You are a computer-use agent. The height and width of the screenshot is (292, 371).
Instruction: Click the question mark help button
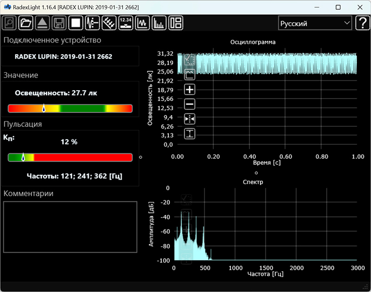pyautogui.click(x=362, y=23)
